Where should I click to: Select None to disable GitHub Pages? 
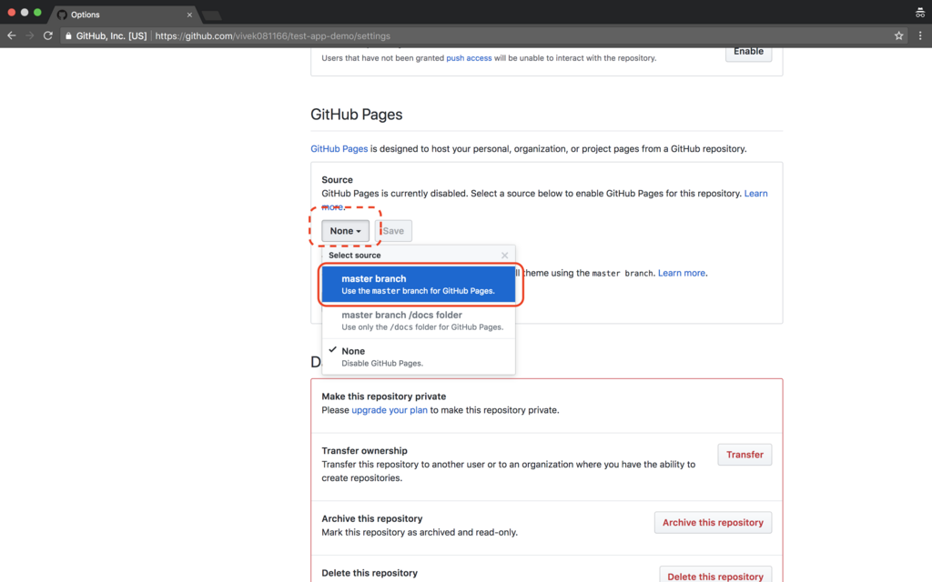(x=419, y=356)
